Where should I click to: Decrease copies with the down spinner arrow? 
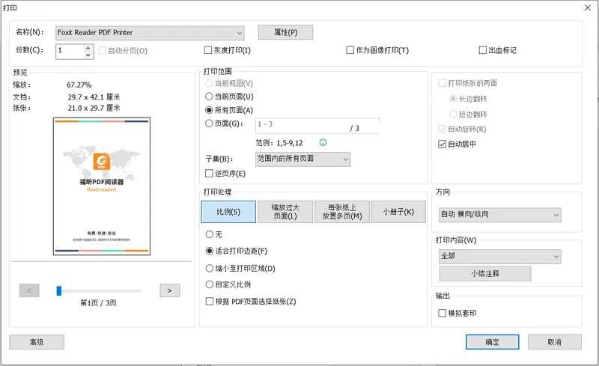[88, 55]
